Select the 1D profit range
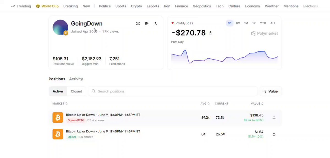The height and width of the screenshot is (158, 330). (x=230, y=23)
